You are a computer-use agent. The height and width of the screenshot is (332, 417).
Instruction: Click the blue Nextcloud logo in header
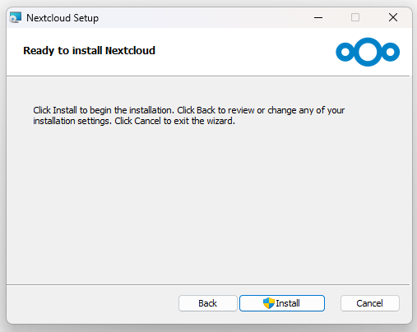pyautogui.click(x=368, y=52)
